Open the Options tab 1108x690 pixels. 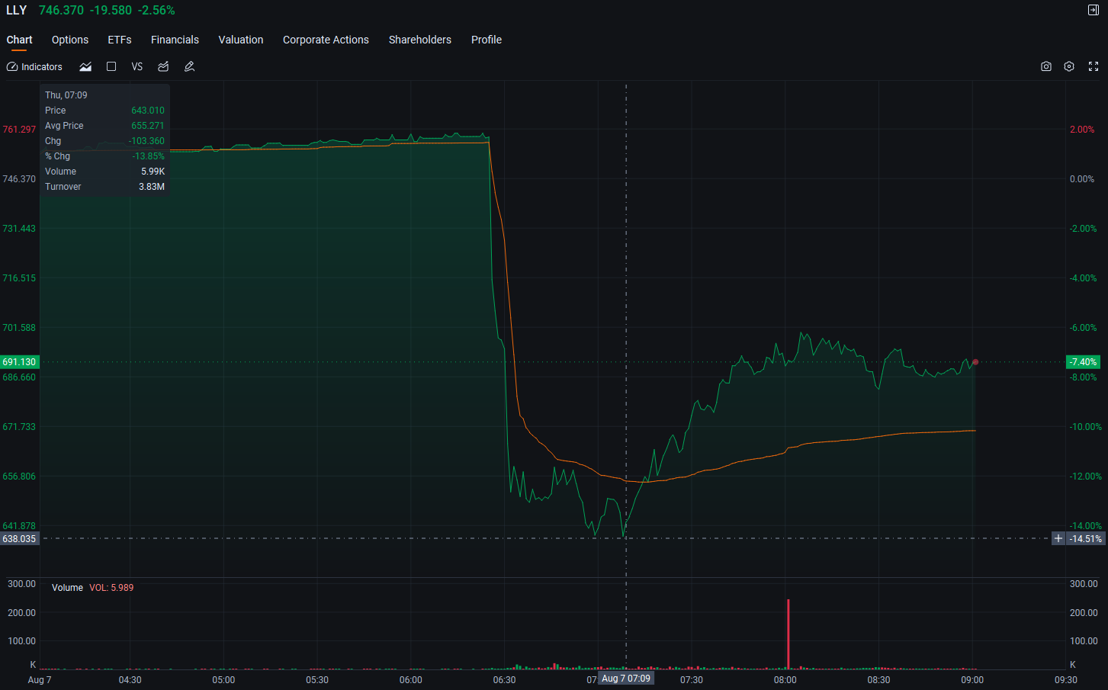70,40
